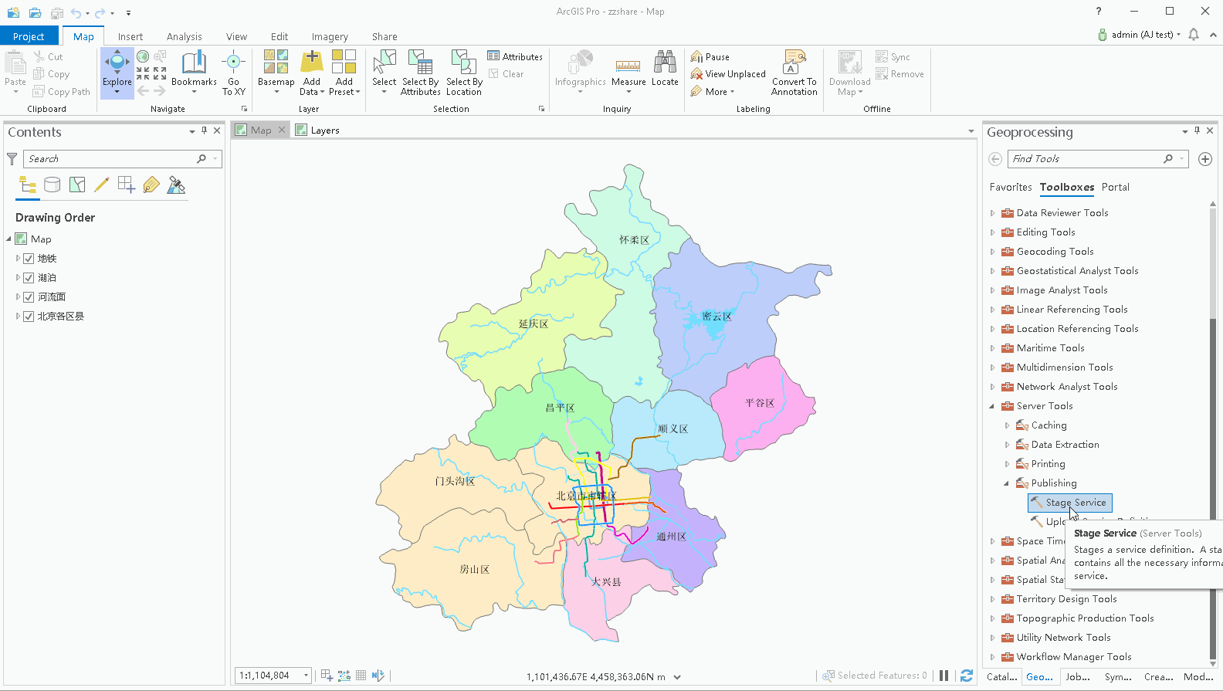Toggle visibility of 北京各区县 layer
The height and width of the screenshot is (691, 1223).
(29, 317)
